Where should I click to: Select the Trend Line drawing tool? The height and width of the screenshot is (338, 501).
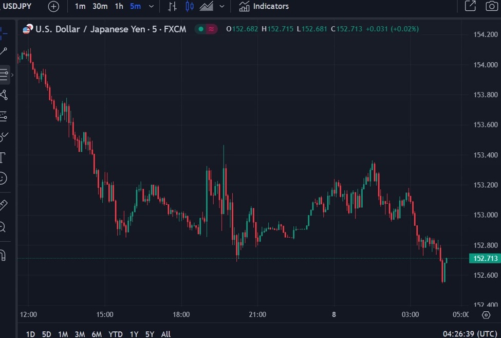coord(5,51)
